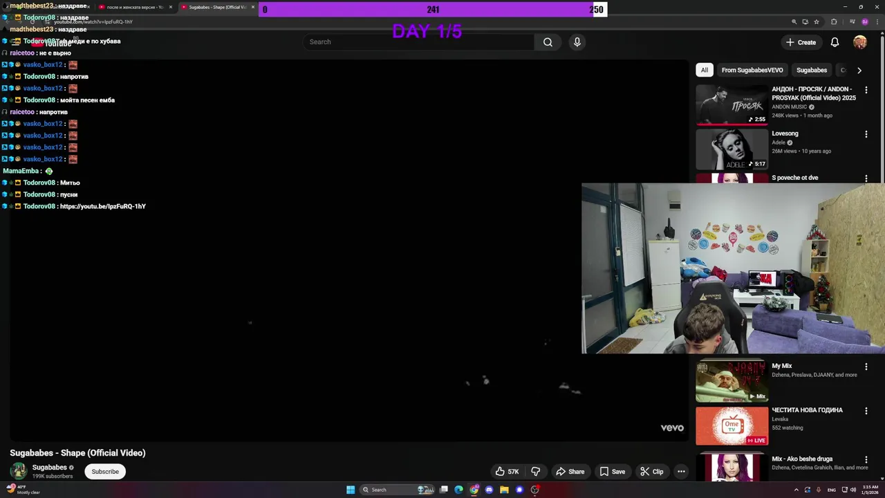The height and width of the screenshot is (498, 885).
Task: Open menu for My Mix
Action: [866, 367]
